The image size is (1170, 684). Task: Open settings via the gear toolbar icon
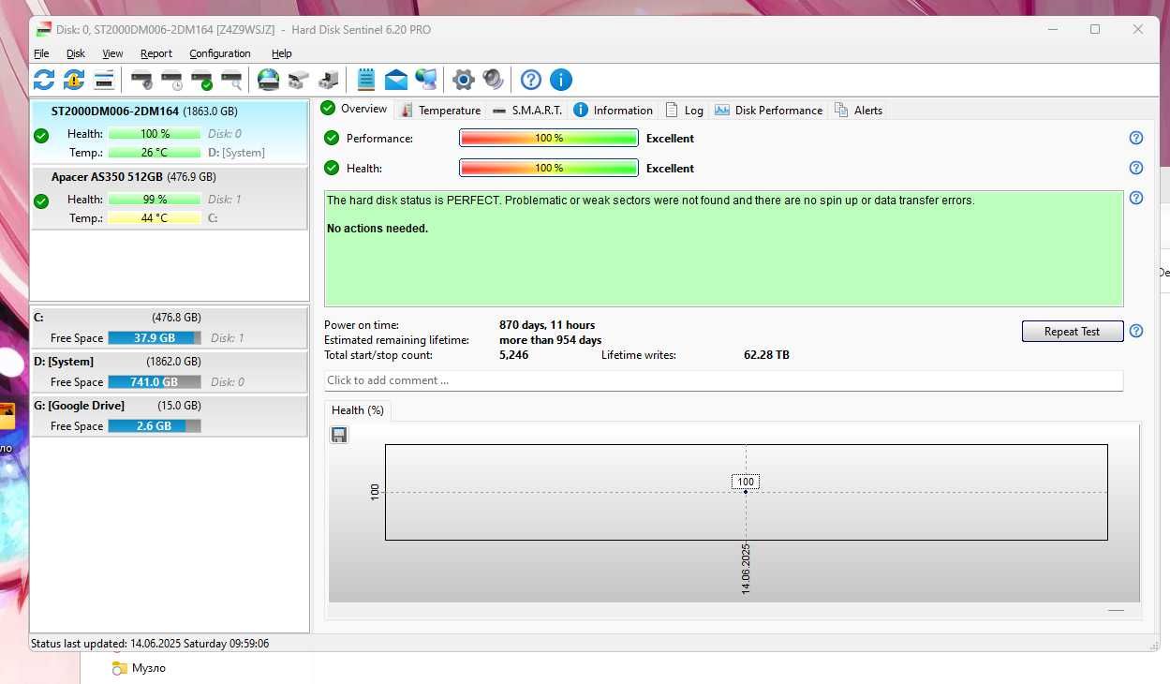464,80
